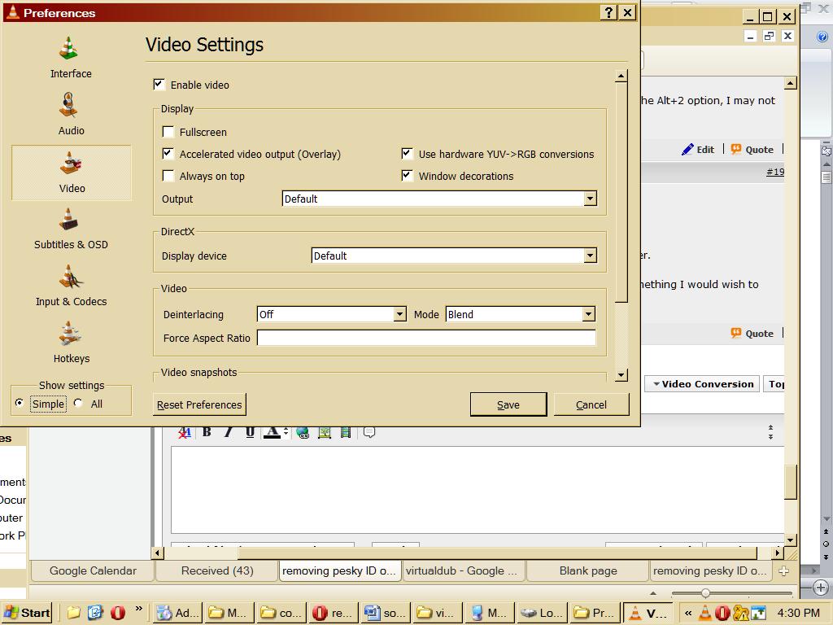Open the Input & Codecs category

pos(71,286)
